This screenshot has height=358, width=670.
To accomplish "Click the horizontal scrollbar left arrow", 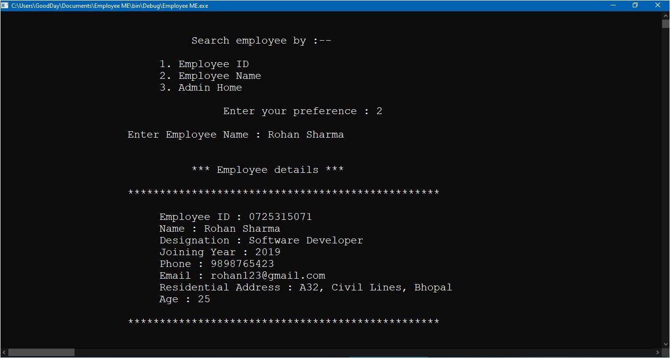I will (4, 352).
